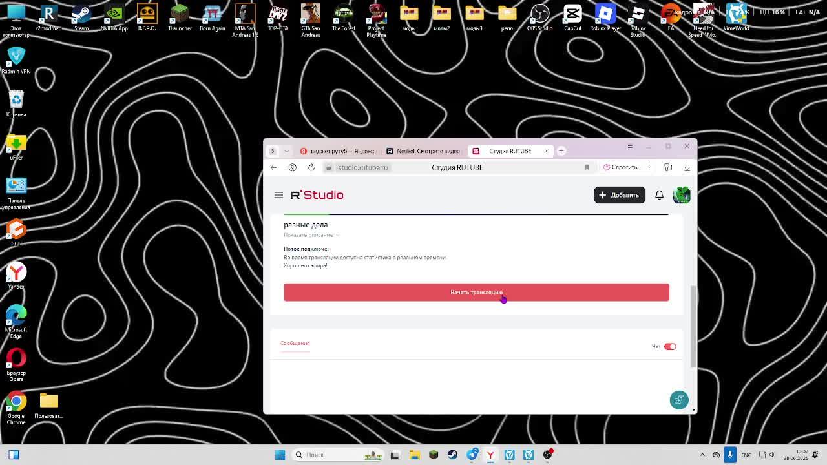This screenshot has width=827, height=465.
Task: Reload the studio.rutube.ru page
Action: pos(311,167)
